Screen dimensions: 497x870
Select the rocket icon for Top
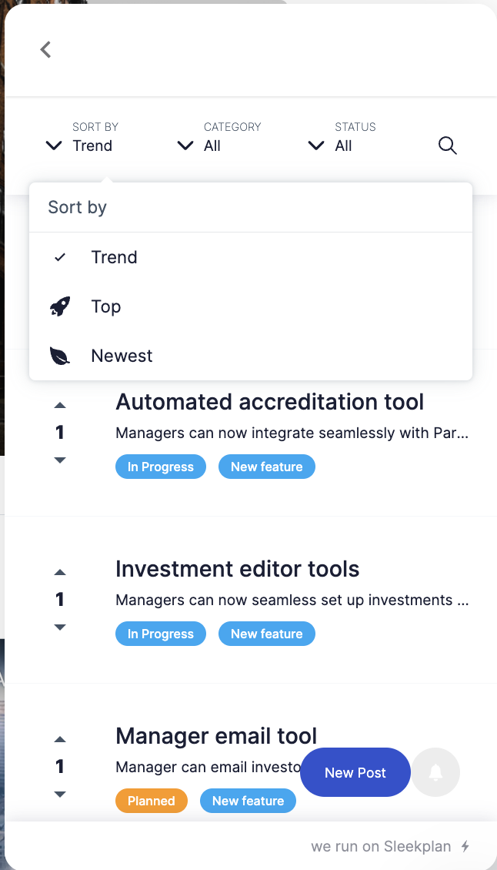pyautogui.click(x=60, y=306)
